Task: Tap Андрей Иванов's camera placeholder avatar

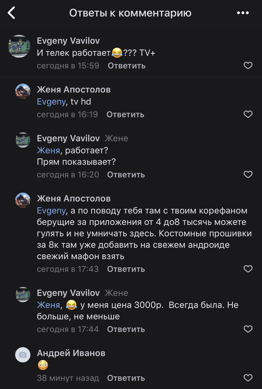Action: pos(23,355)
